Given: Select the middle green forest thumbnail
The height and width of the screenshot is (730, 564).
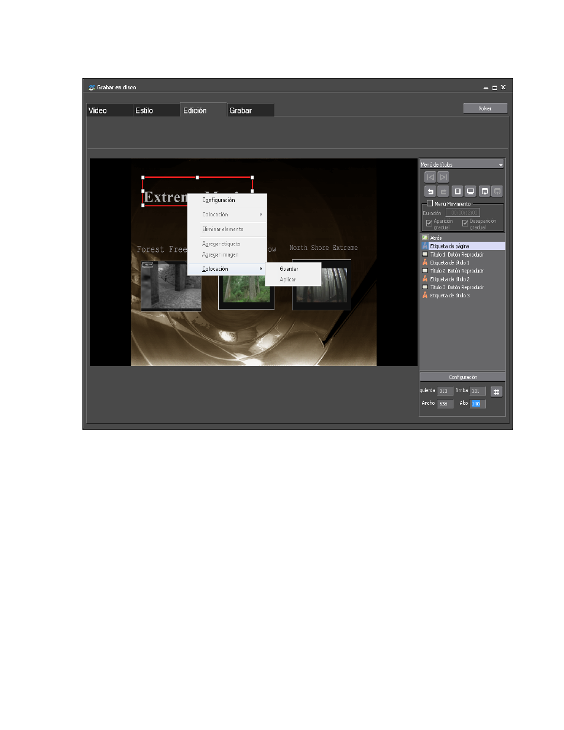Looking at the screenshot, I should (247, 293).
